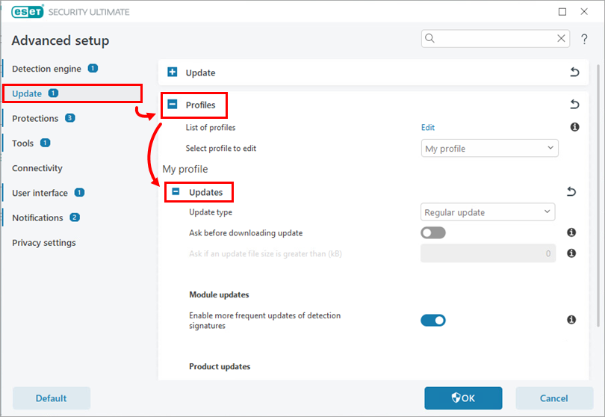Click the Product updates heading
Screen dimensions: 605x417
[220, 366]
